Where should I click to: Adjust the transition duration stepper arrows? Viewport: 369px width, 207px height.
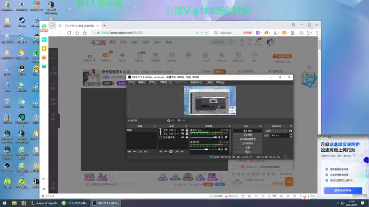point(291,135)
